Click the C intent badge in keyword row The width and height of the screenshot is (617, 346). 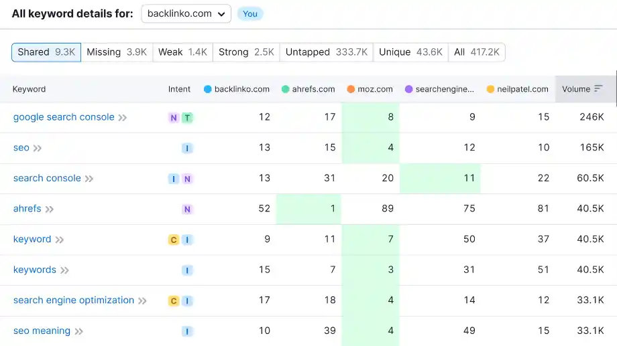(174, 240)
